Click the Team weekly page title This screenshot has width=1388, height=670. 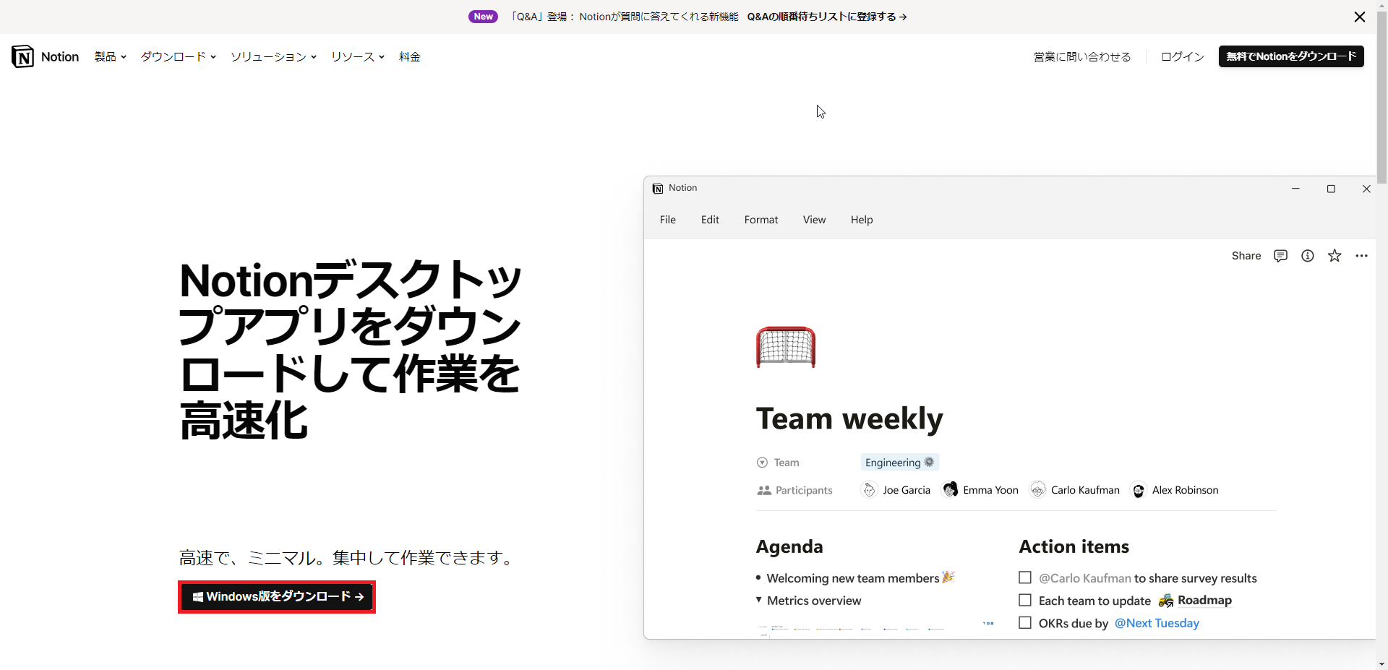tap(849, 419)
